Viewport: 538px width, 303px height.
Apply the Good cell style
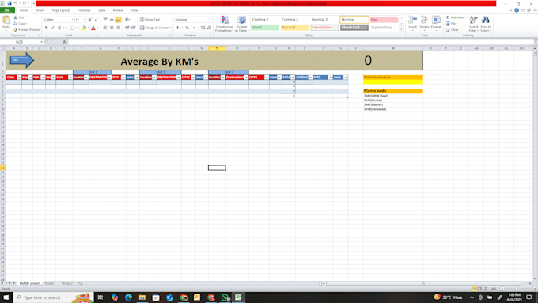(265, 28)
